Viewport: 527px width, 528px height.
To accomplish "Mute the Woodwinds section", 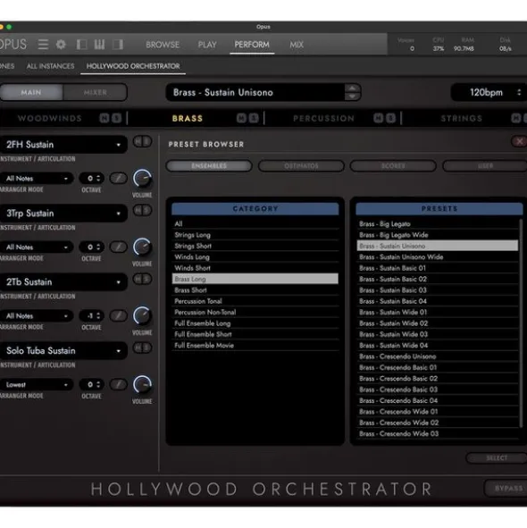I will coord(105,118).
